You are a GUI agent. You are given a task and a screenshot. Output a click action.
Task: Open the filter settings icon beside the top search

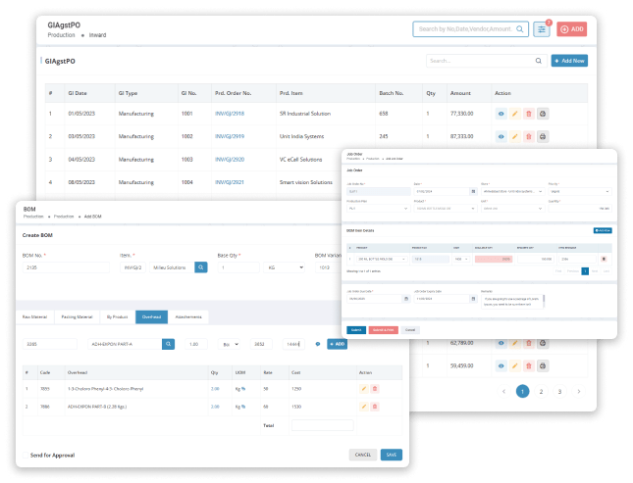542,29
